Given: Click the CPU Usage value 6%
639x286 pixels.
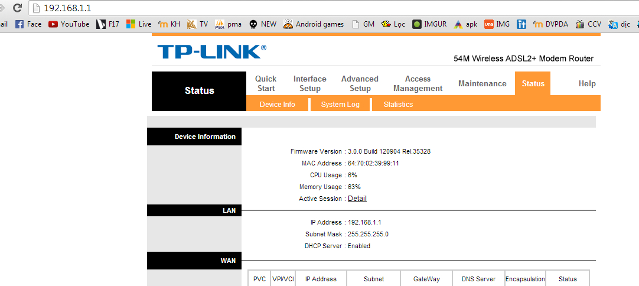Looking at the screenshot, I should tap(352, 175).
